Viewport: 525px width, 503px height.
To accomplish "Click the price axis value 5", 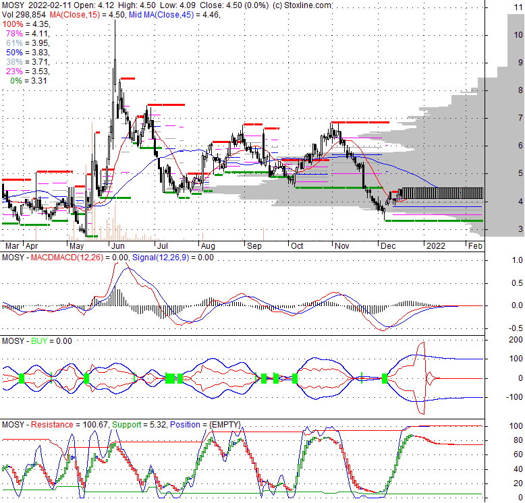I will (x=520, y=173).
